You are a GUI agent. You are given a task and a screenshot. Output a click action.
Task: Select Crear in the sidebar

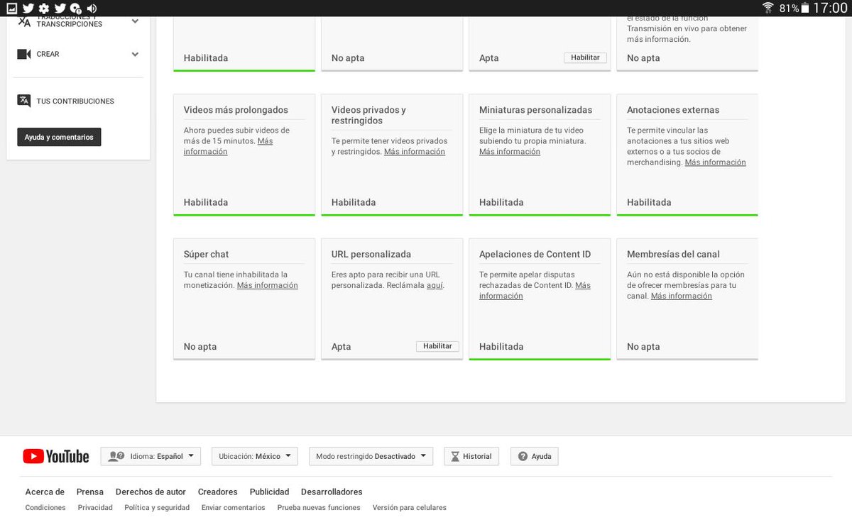48,54
